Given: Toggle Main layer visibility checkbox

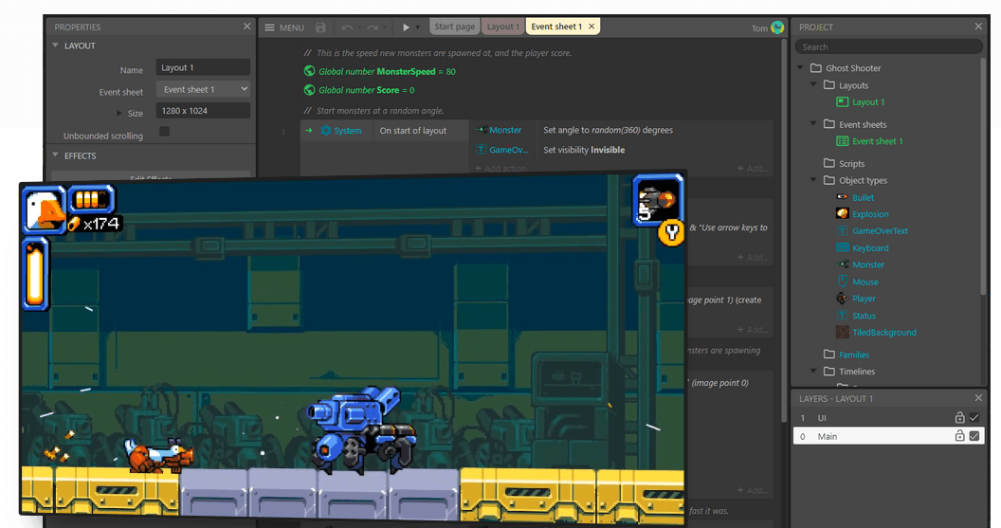Looking at the screenshot, I should point(974,436).
